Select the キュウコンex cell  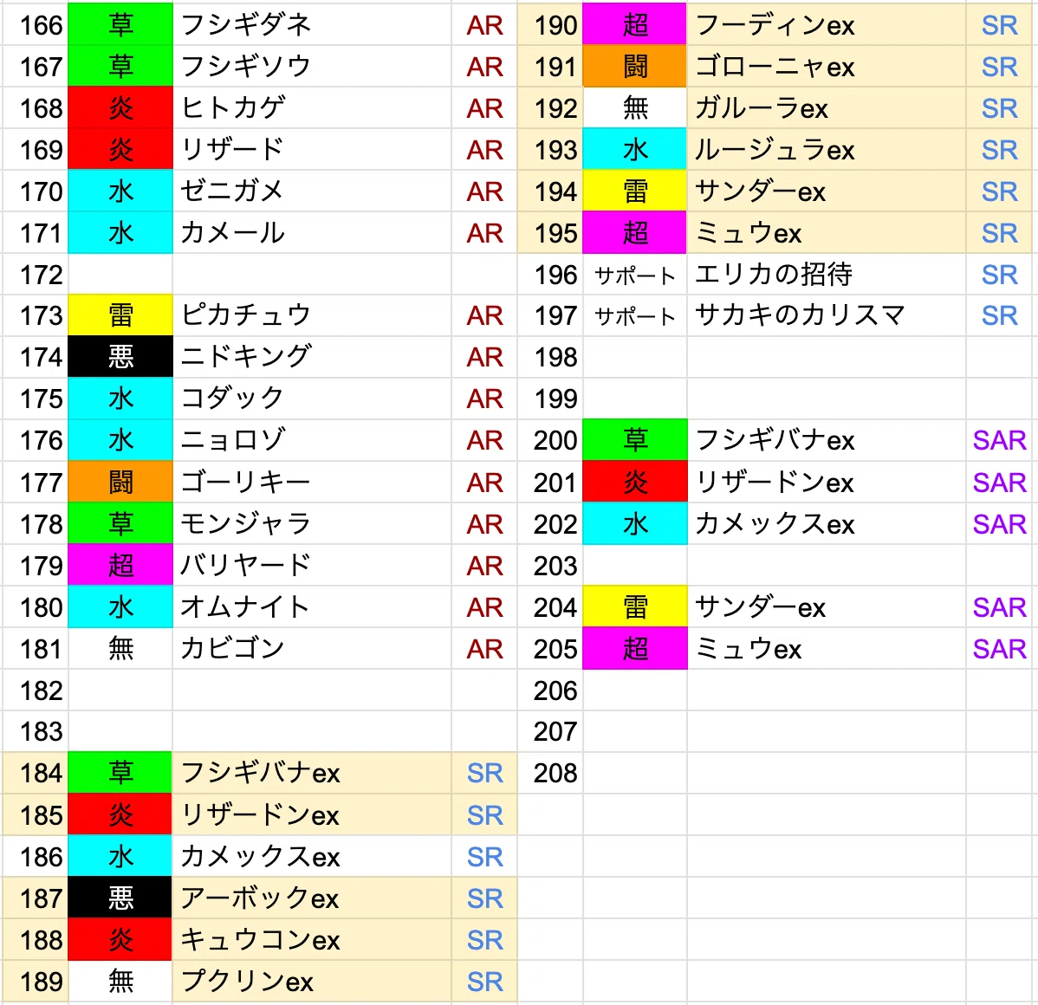[312, 940]
